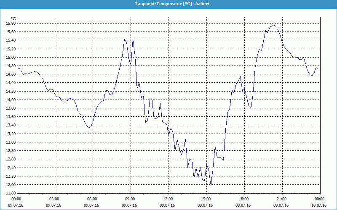Select the 06:00 time axis label
Viewport: 337px width, 210px height.
92,199
